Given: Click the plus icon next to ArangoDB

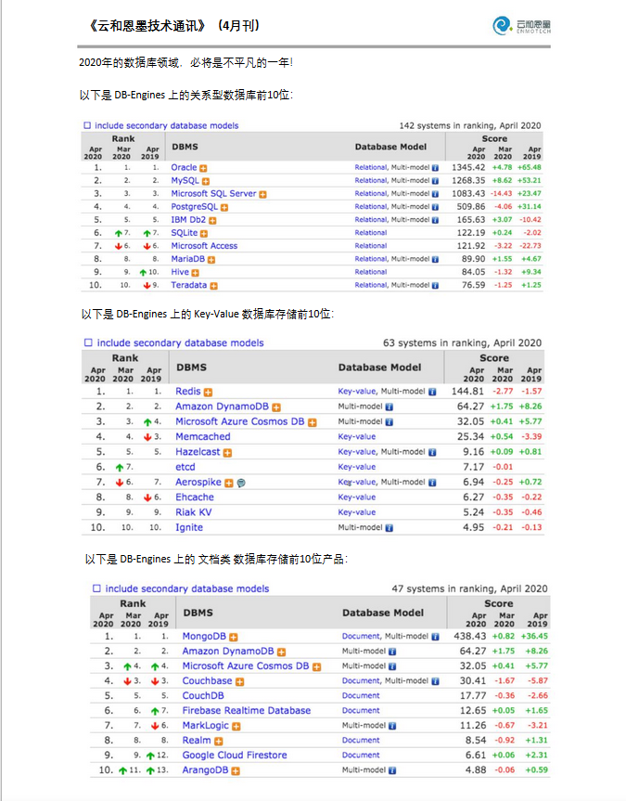Looking at the screenshot, I should [236, 771].
